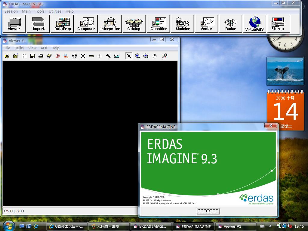Switch to GIS帝国论坛 browser taskbar button
This screenshot has width=308, height=231.
pos(67,226)
